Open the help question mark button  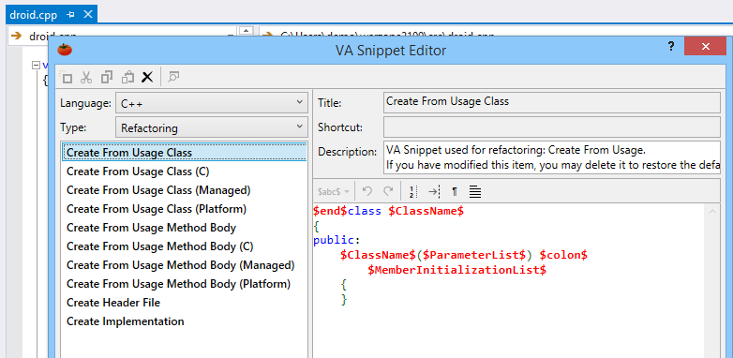coord(671,46)
